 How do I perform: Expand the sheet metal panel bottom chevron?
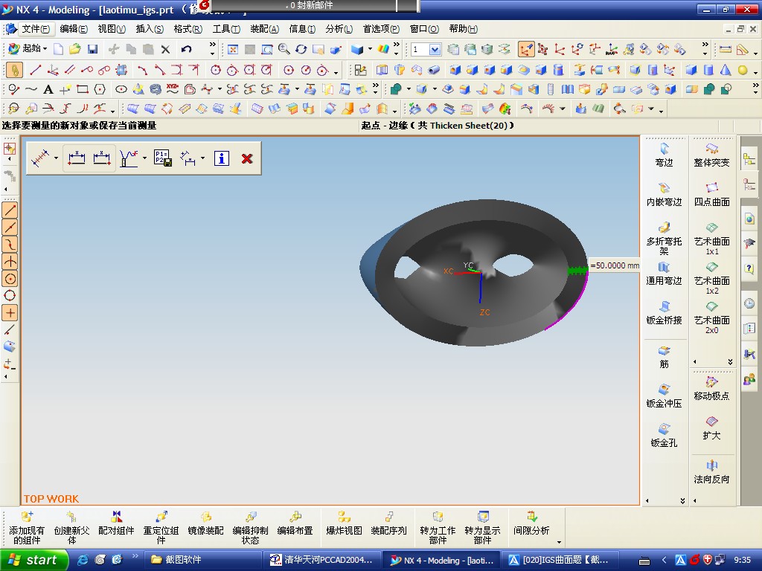pyautogui.click(x=683, y=500)
